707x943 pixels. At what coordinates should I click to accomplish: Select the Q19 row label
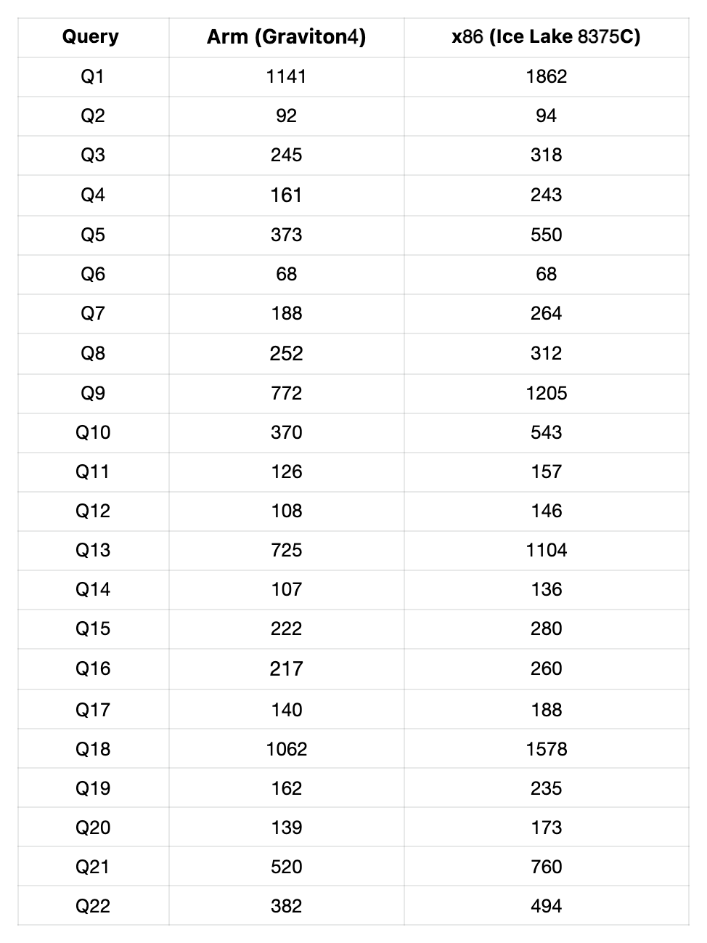click(92, 788)
